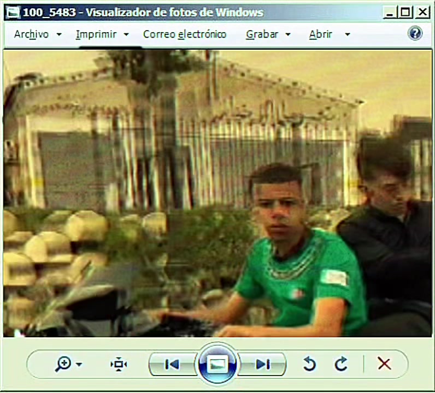
Task: Click the Abrir button
Action: click(320, 34)
